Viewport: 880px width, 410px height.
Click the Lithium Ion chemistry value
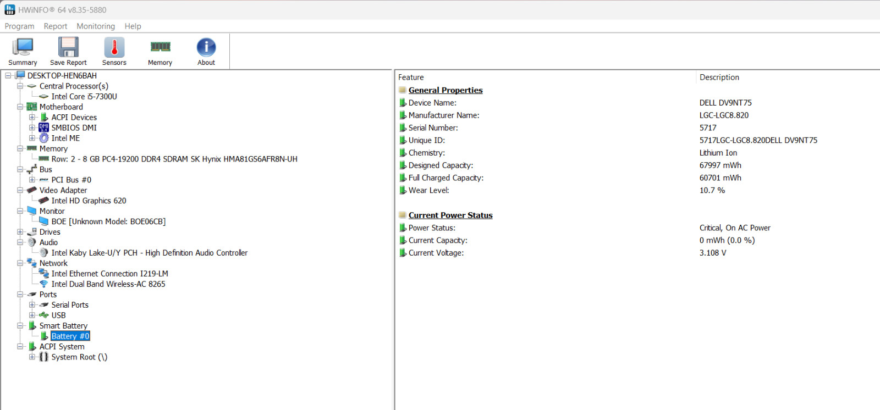coord(718,153)
